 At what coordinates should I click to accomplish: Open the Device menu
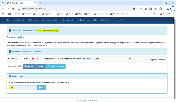[33, 20]
